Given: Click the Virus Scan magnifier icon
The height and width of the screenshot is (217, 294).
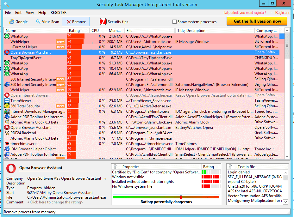Looking at the screenshot, I should 38,21.
